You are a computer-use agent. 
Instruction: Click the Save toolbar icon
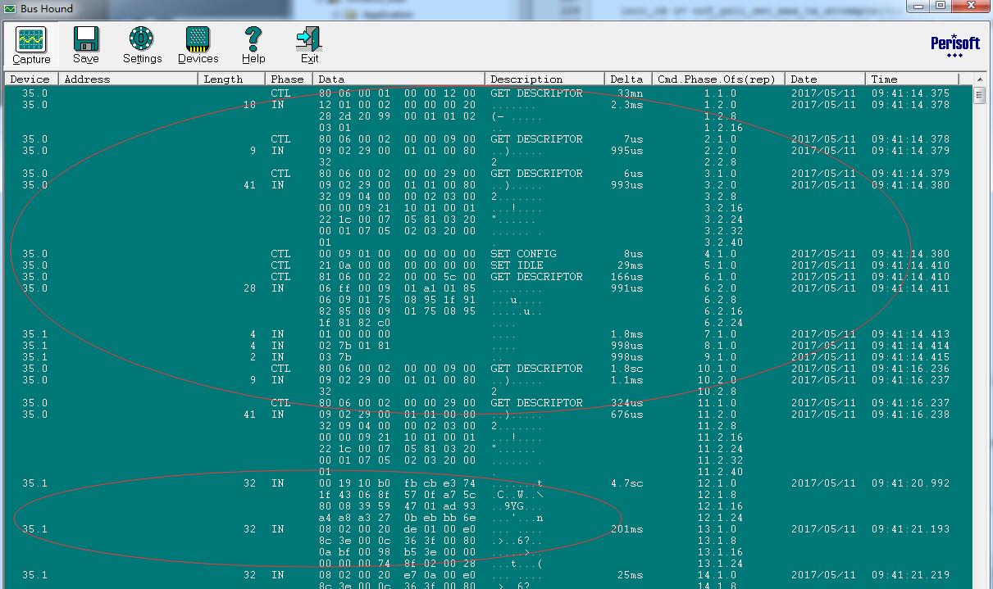86,46
